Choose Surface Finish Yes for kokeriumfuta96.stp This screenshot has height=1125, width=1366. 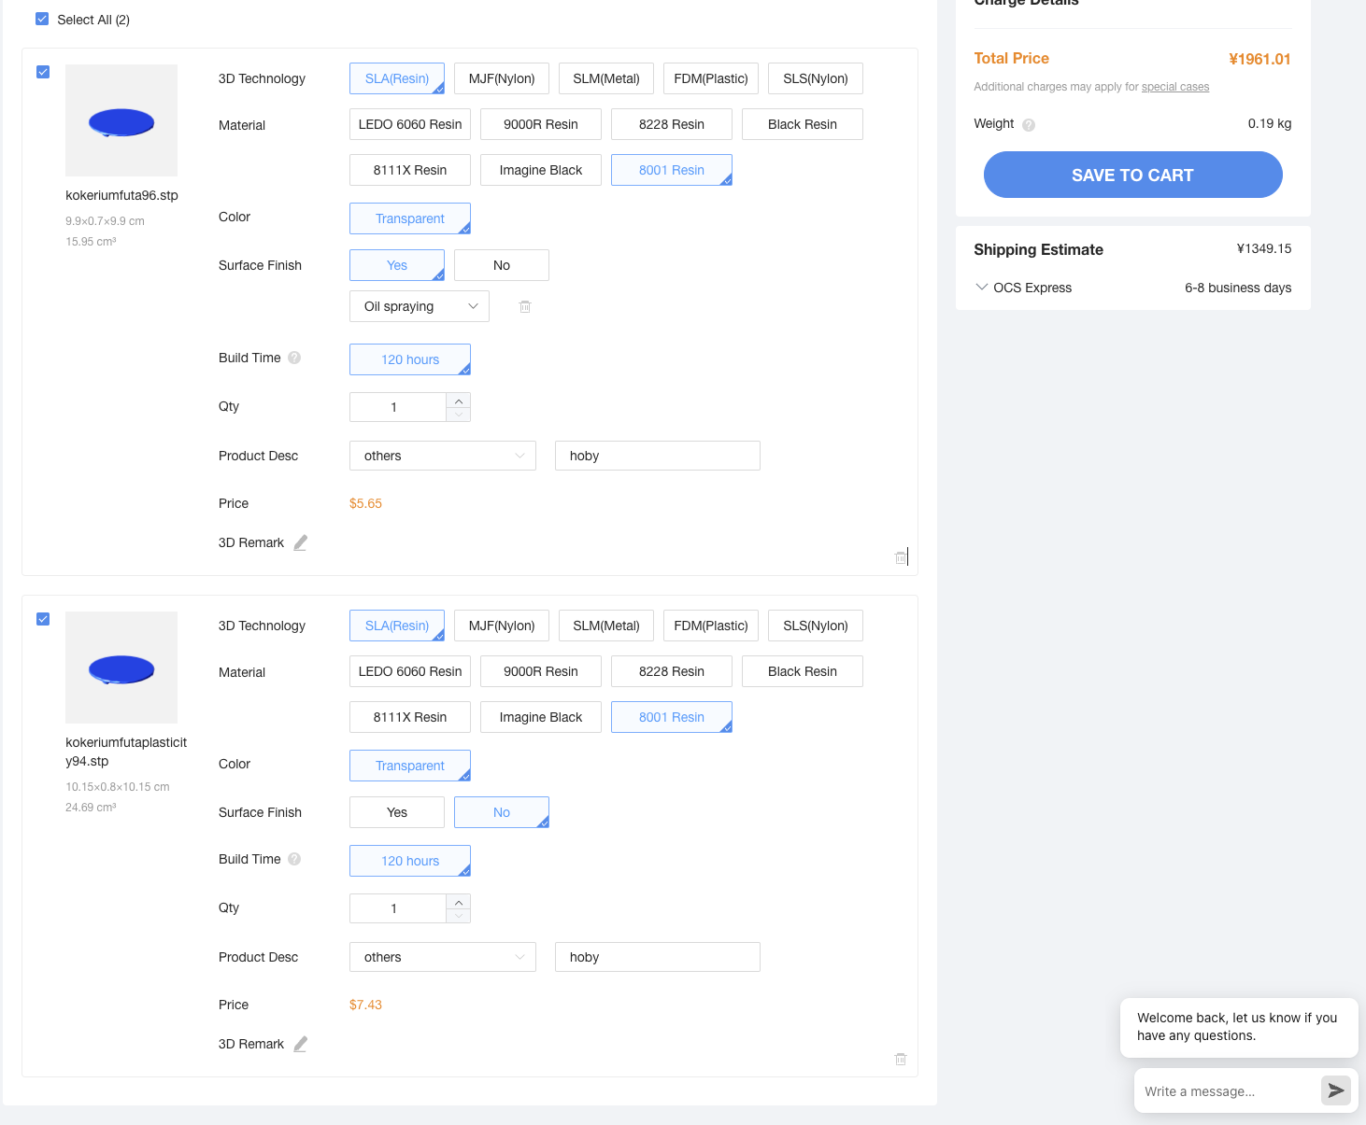(397, 265)
